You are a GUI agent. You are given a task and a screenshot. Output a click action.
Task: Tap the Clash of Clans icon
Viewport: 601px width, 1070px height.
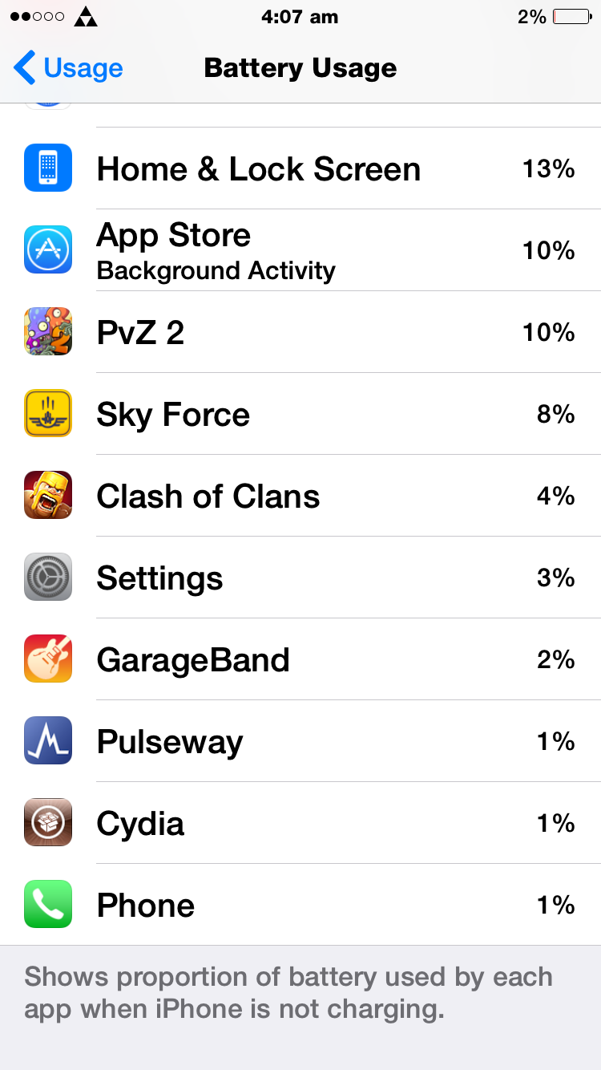[48, 495]
